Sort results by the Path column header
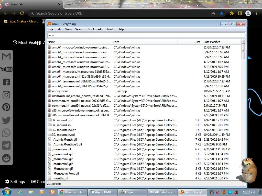 [x=145, y=42]
